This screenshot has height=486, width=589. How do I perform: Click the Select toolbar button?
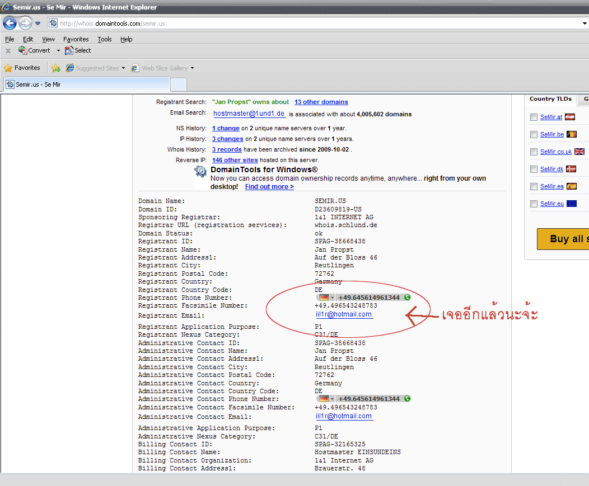(x=78, y=50)
